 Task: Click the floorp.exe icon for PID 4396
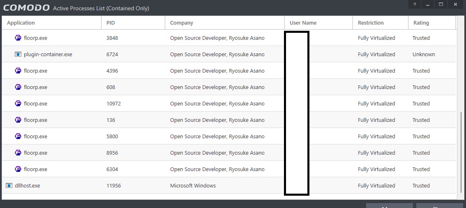(18, 71)
